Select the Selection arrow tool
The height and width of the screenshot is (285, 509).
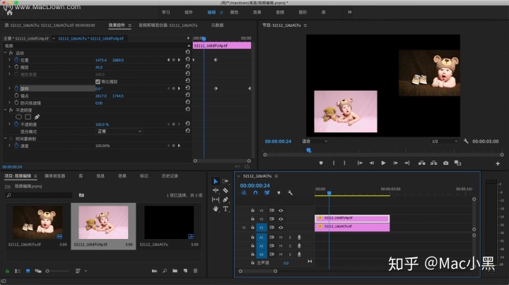click(216, 181)
